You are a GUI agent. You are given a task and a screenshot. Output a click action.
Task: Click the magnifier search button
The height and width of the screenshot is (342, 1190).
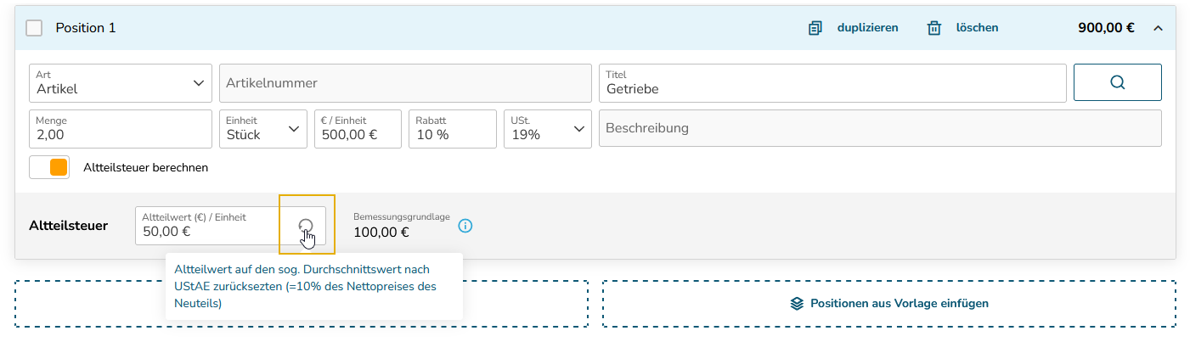click(1118, 82)
